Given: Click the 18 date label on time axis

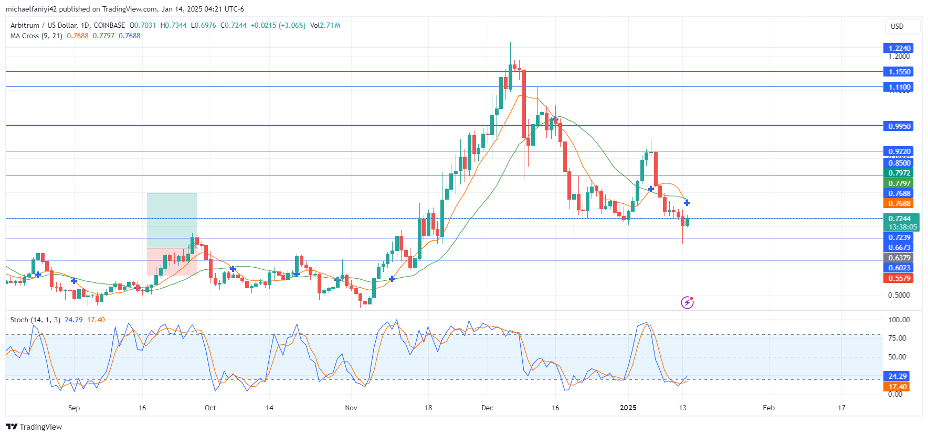Looking at the screenshot, I should pos(428,408).
